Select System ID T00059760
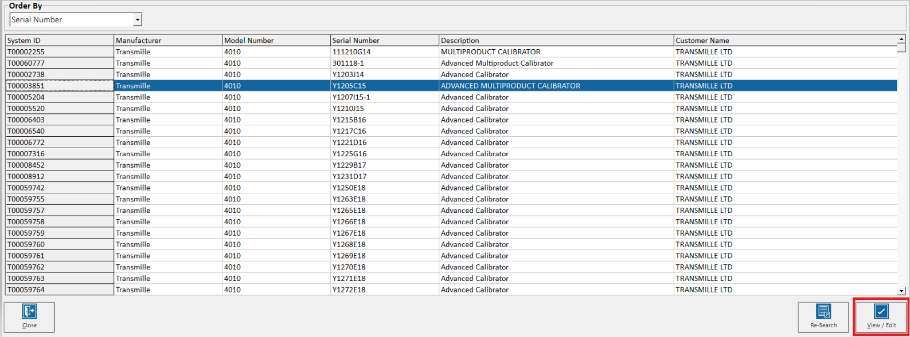The height and width of the screenshot is (337, 910). tap(60, 244)
